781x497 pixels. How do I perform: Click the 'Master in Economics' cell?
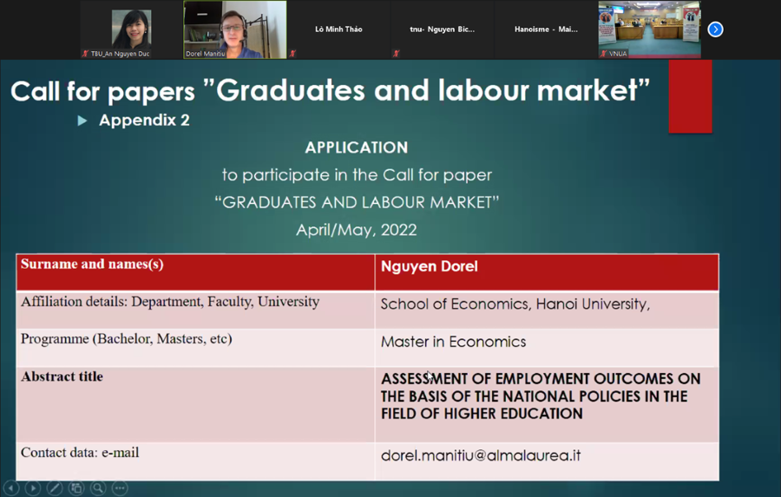tap(547, 348)
